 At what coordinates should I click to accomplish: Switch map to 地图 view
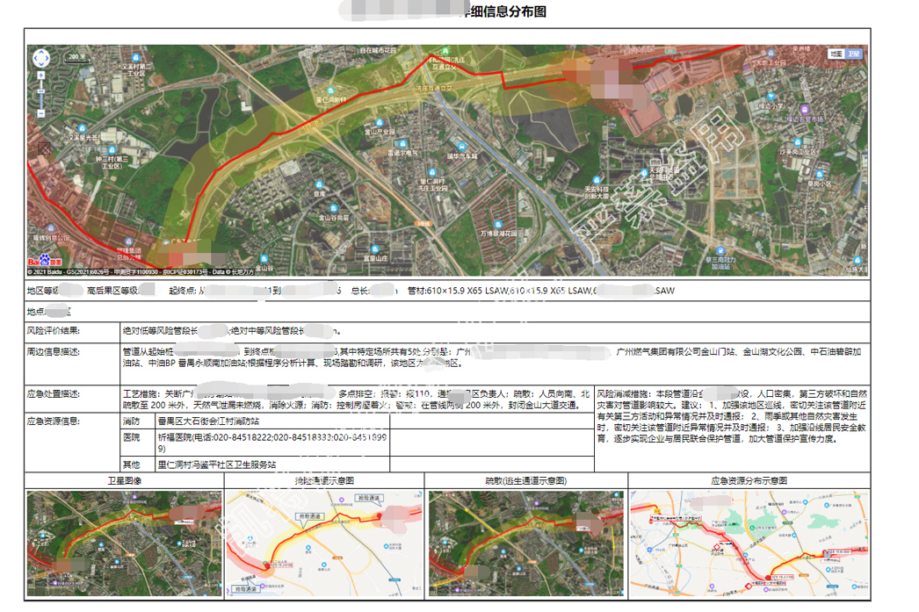tap(836, 54)
